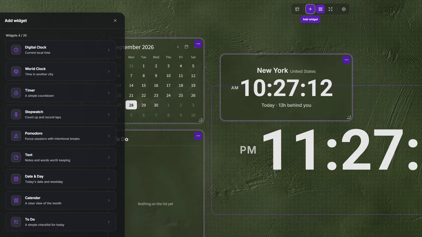Close the Add widget panel
This screenshot has height=237, width=422.
(115, 21)
